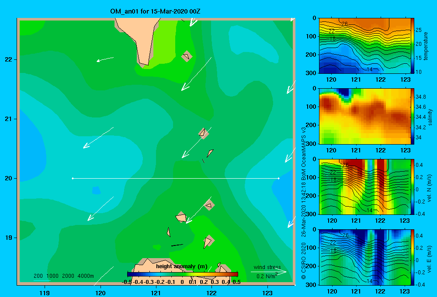Click the vel. E color bar
Image resolution: width=437 pixels, height=297 pixels.
[x=413, y=257]
